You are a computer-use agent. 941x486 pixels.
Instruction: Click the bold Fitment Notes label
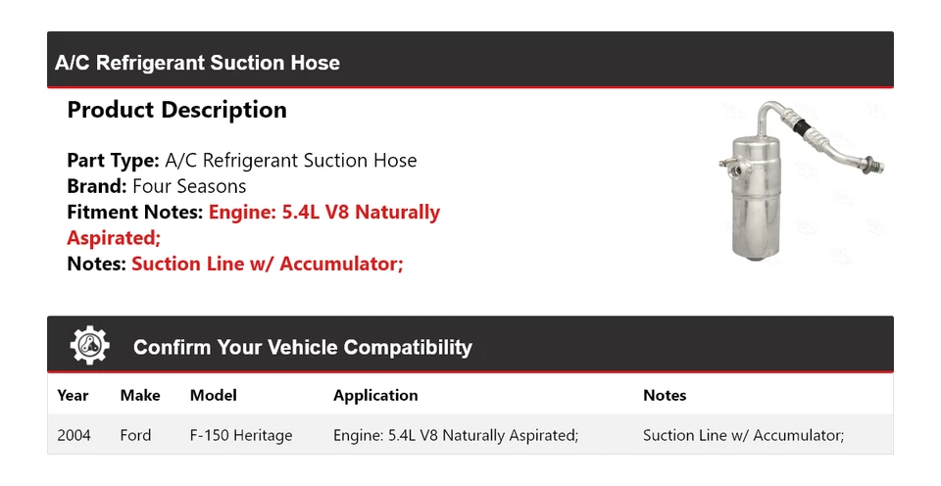(135, 213)
